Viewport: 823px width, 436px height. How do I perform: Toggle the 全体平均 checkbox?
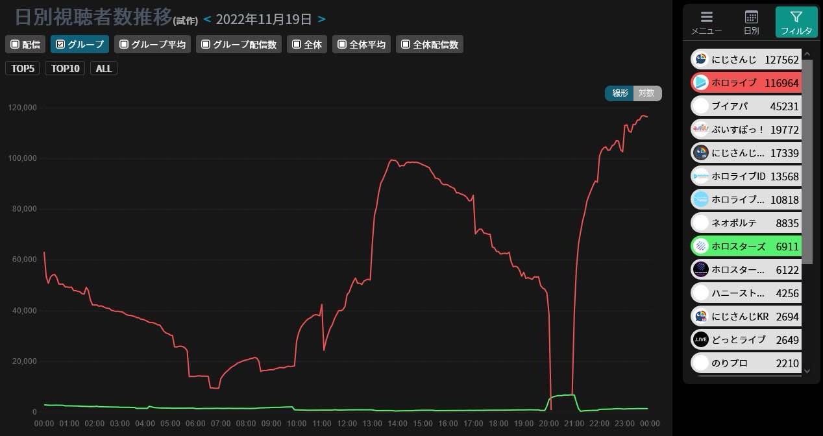(x=342, y=45)
